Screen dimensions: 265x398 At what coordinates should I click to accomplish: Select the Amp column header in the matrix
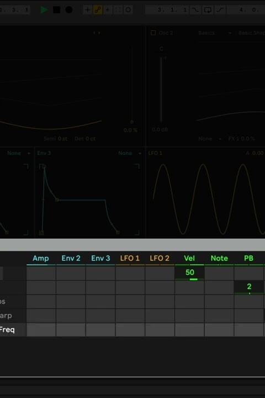(41, 258)
